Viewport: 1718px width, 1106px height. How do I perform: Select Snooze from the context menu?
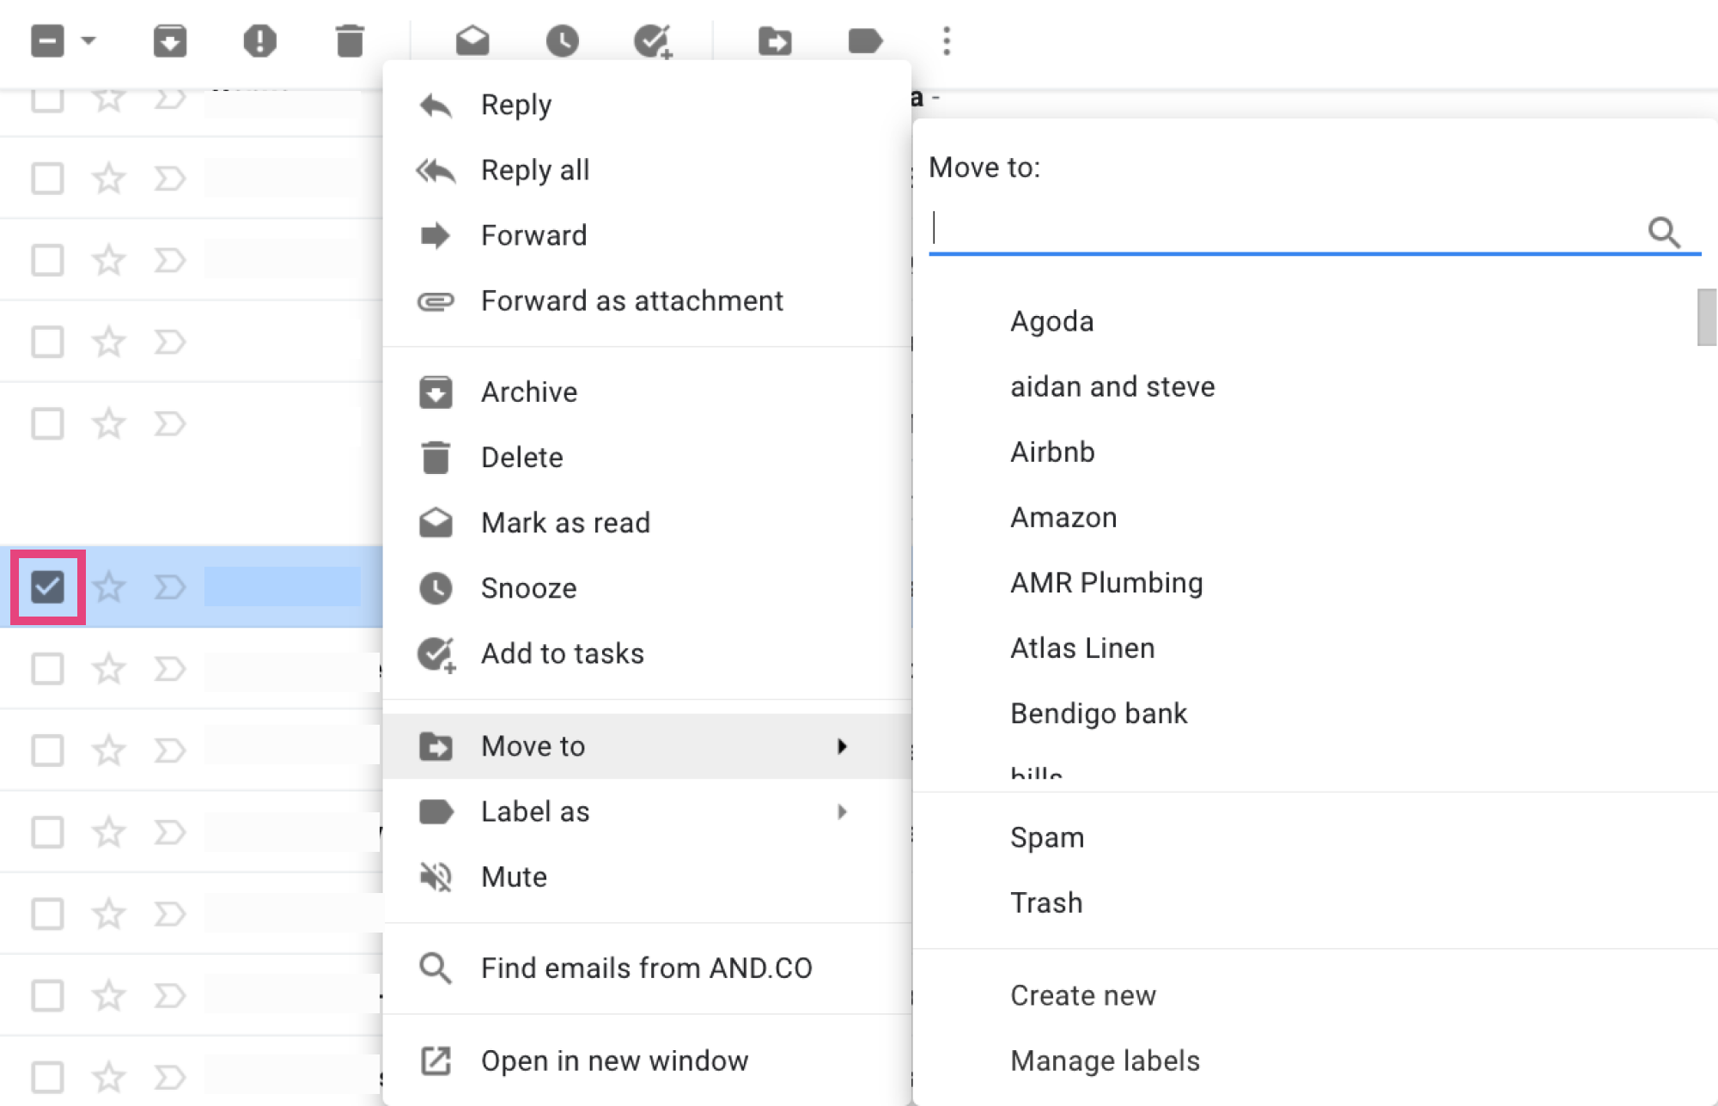647,588
